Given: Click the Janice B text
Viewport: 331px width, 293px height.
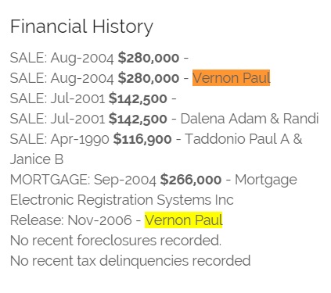Looking at the screenshot, I should [x=37, y=159].
